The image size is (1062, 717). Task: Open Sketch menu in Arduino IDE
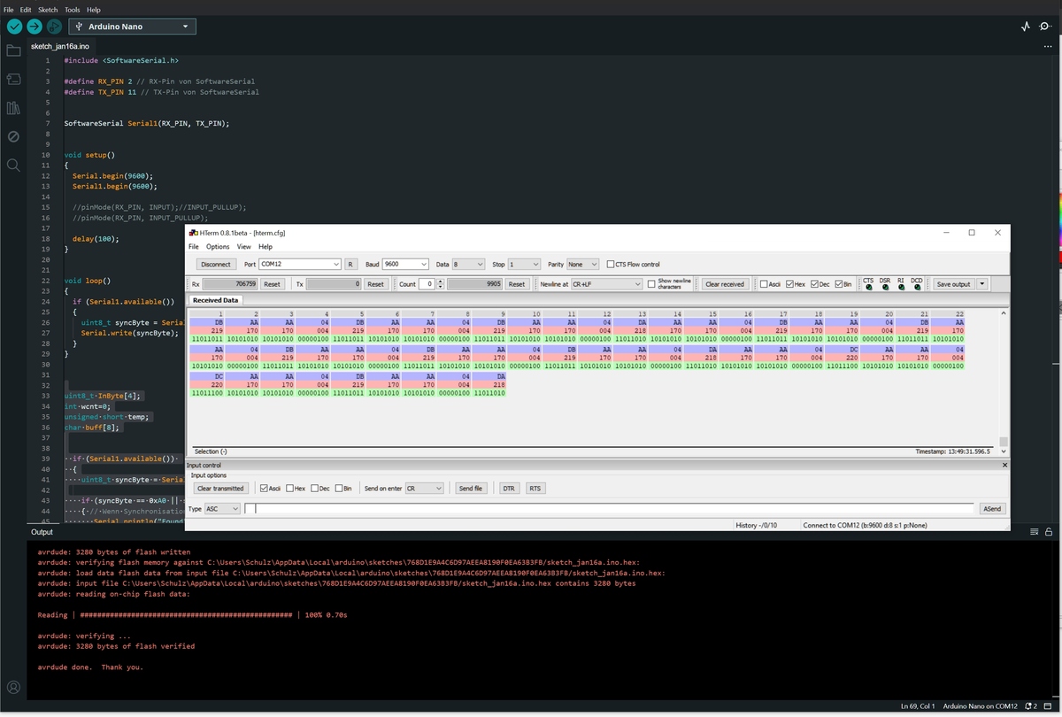click(48, 10)
